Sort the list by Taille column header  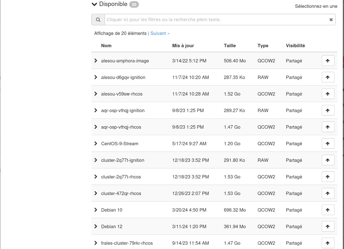pyautogui.click(x=230, y=46)
